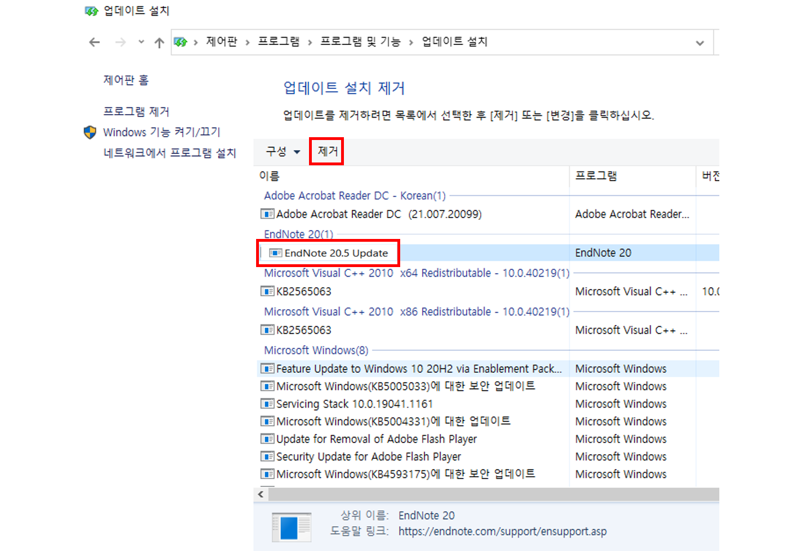
Task: Expand the address bar history dropdown
Action: click(x=700, y=43)
